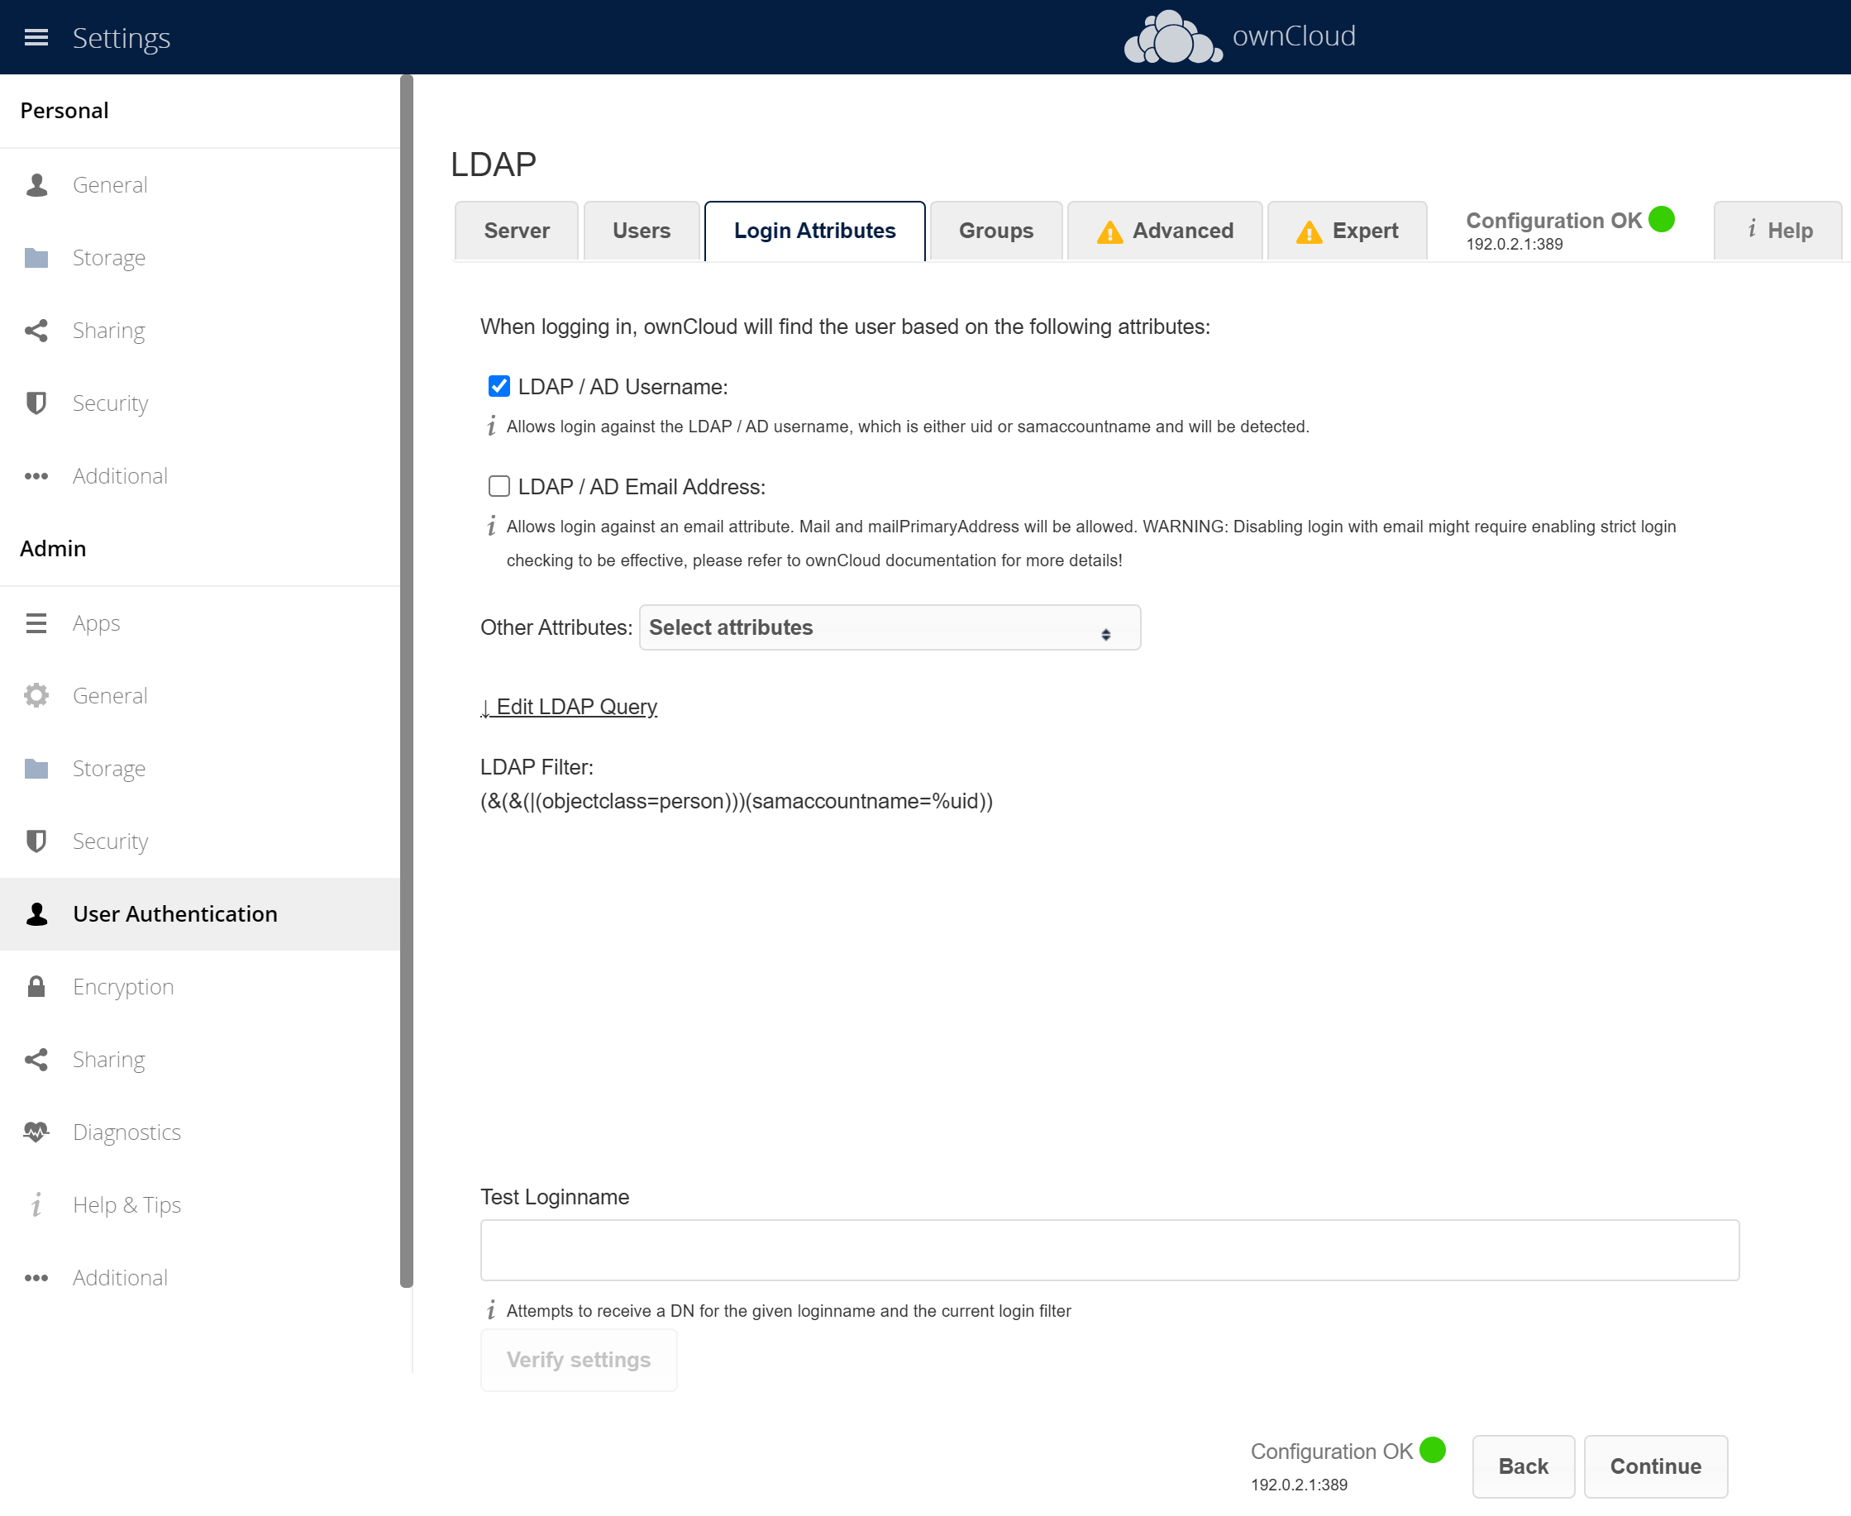Focus the Test Loginname input field
The image size is (1851, 1516).
tap(1109, 1250)
